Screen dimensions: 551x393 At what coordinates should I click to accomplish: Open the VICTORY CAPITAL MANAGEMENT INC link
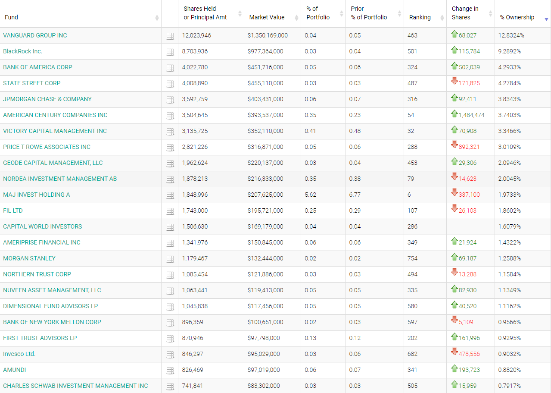tap(55, 131)
